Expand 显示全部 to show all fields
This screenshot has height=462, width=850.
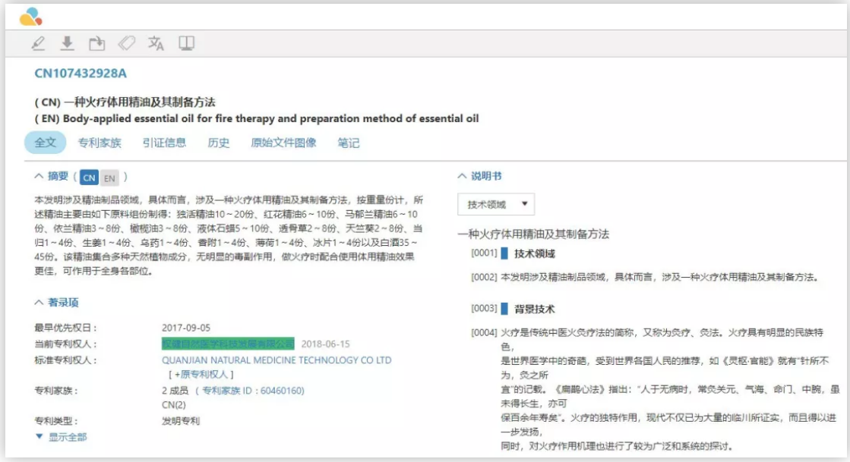[62, 437]
